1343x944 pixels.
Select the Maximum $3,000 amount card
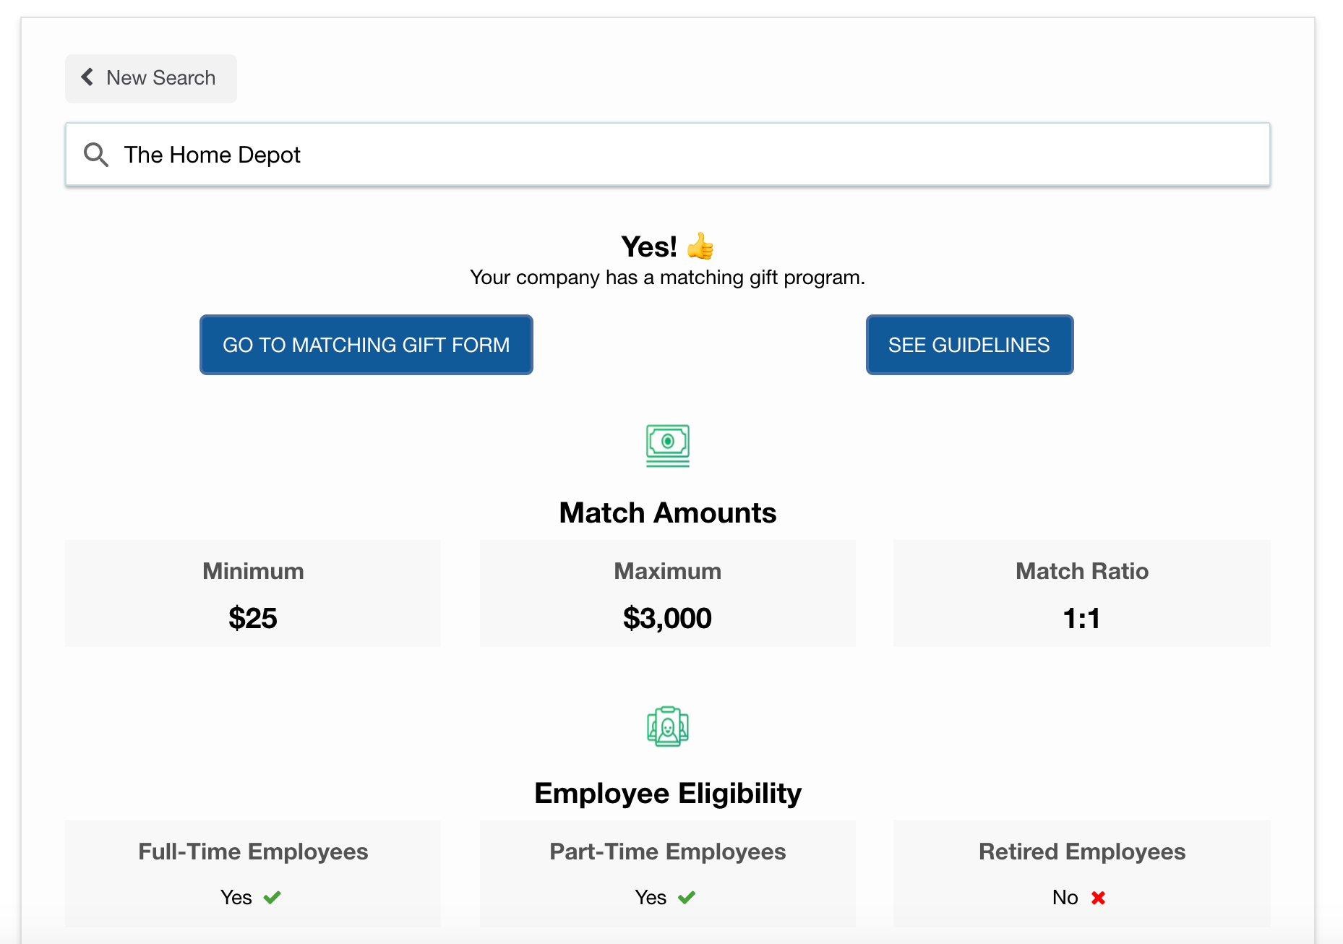[x=667, y=593]
